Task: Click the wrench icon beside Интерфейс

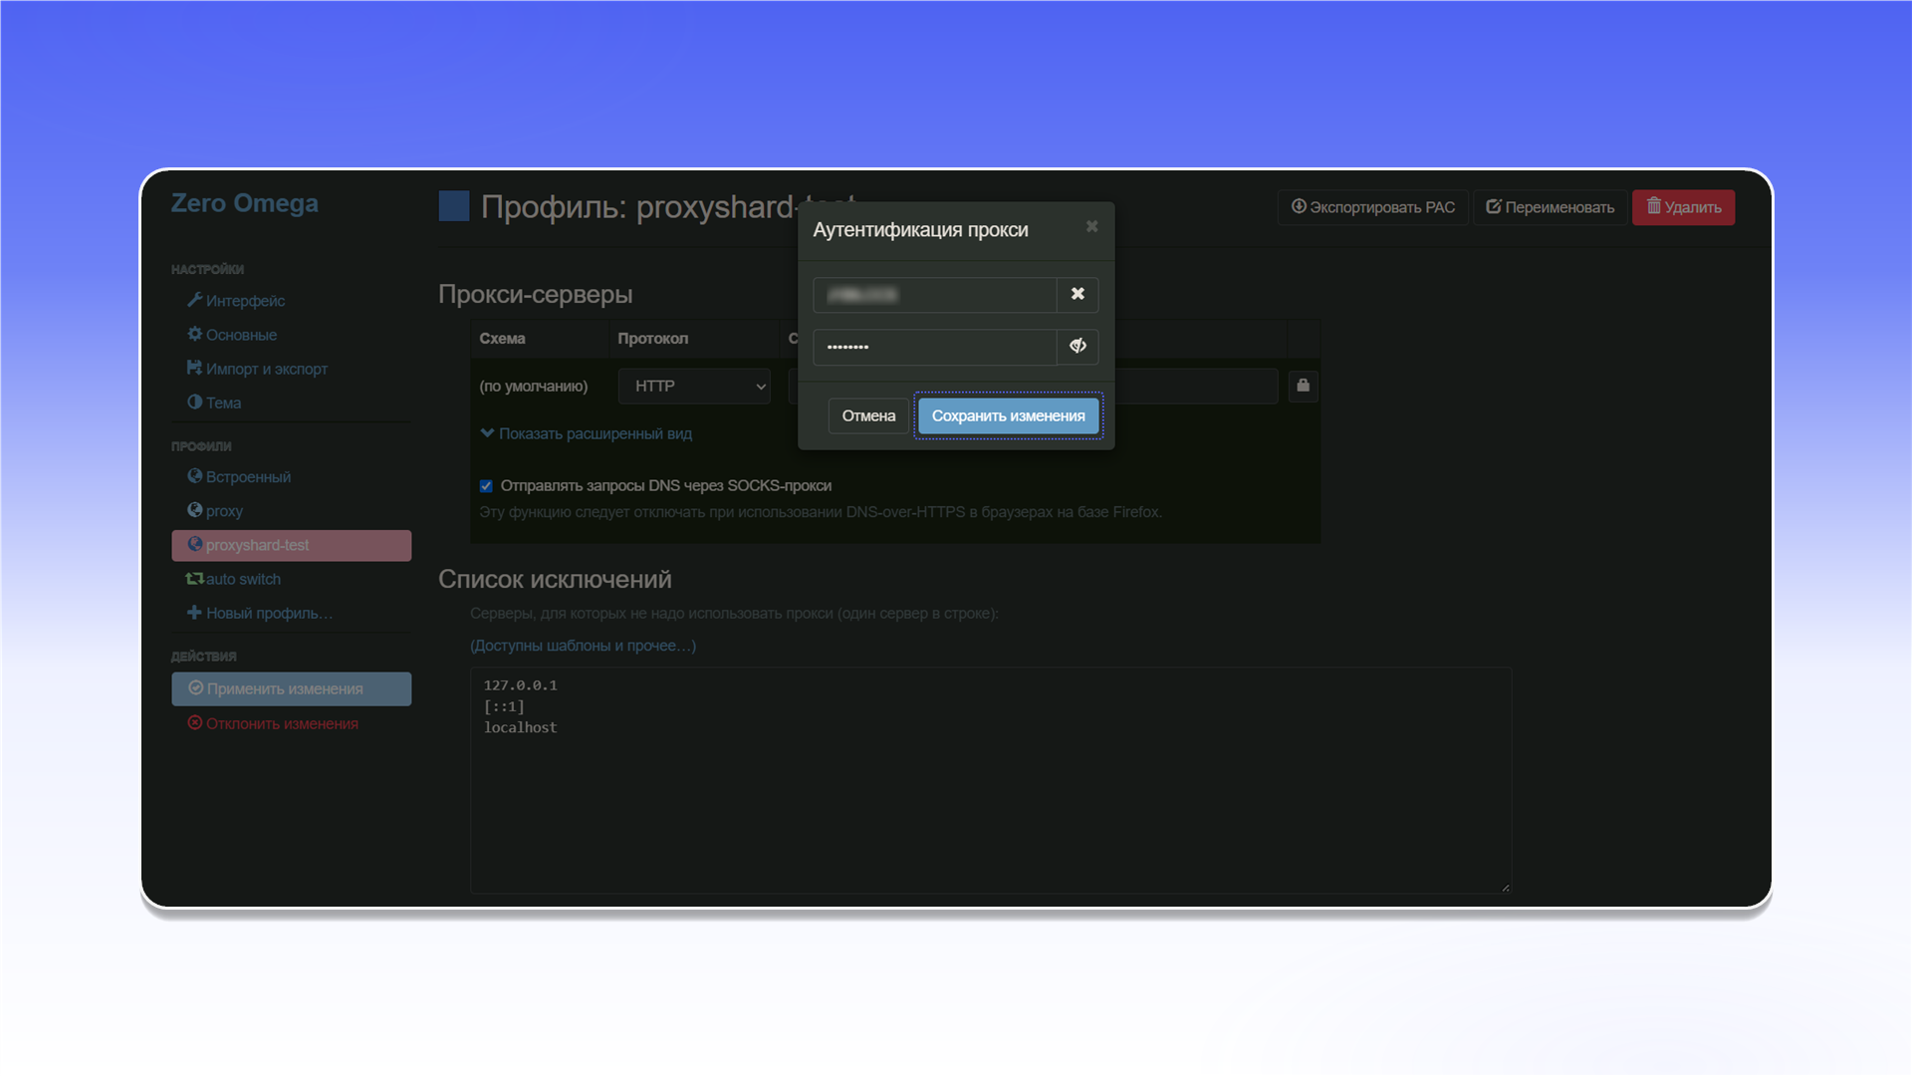Action: pos(194,300)
